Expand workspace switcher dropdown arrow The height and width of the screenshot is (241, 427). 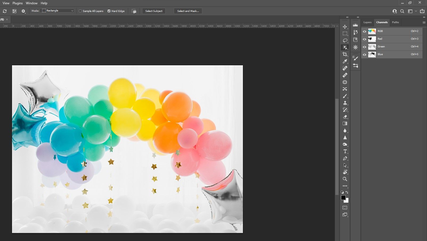click(416, 11)
